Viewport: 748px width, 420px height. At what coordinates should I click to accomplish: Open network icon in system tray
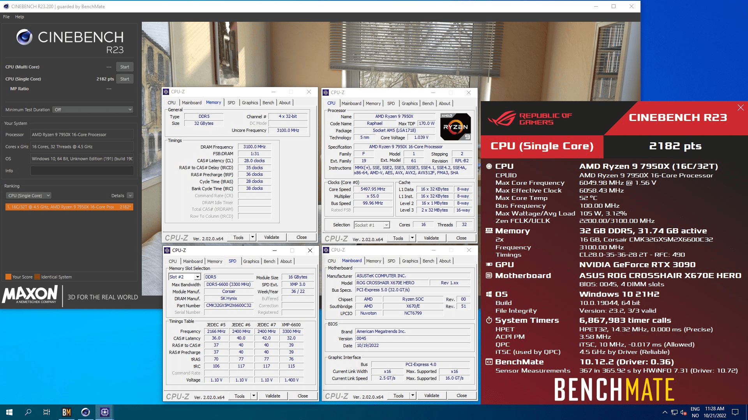click(674, 412)
